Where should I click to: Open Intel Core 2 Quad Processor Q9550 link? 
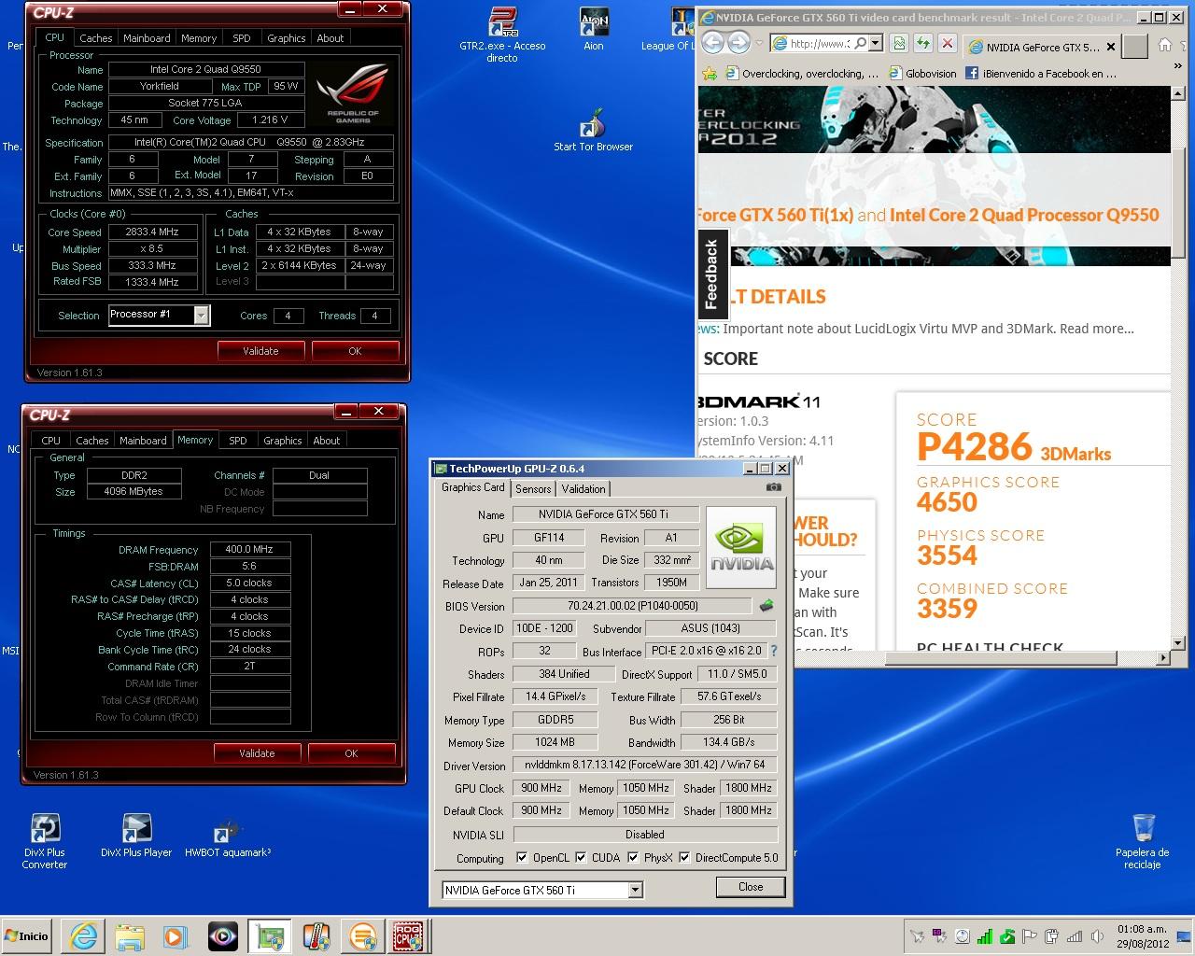pyautogui.click(x=1024, y=215)
